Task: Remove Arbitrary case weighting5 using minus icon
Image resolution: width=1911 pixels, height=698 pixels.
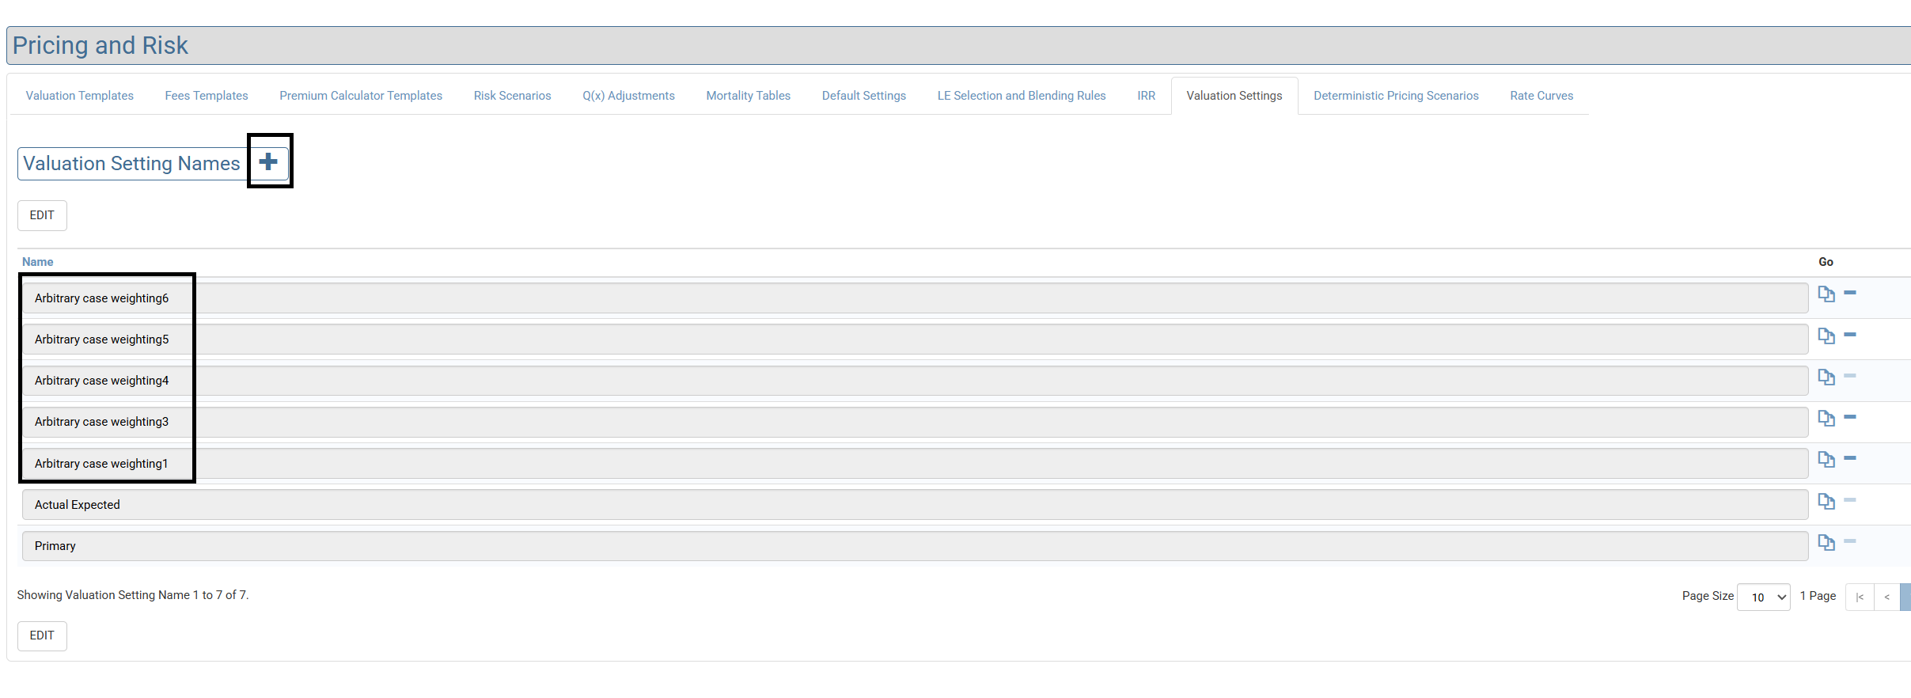Action: click(x=1850, y=335)
